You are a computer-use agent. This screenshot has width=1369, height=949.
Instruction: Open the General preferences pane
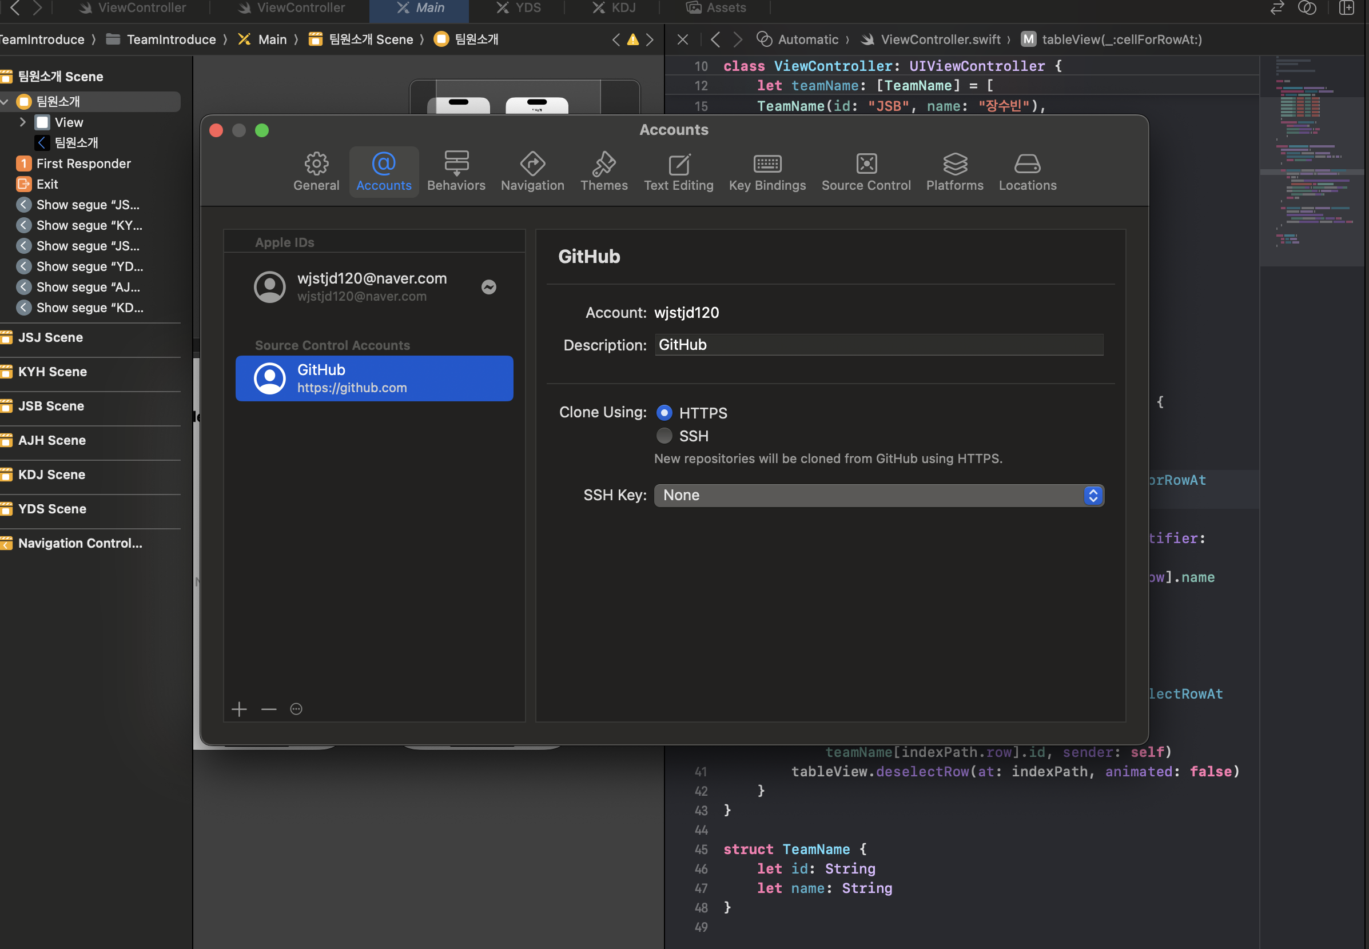316,172
